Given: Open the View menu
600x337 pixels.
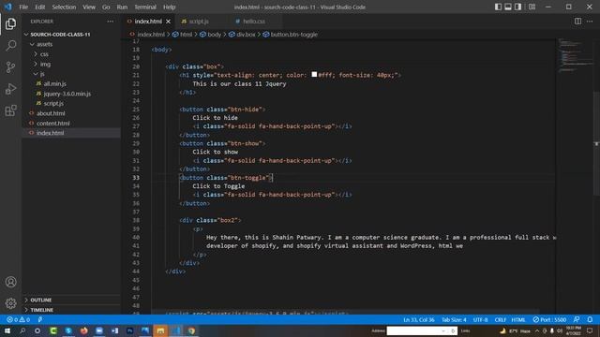Looking at the screenshot, I should pyautogui.click(x=89, y=7).
